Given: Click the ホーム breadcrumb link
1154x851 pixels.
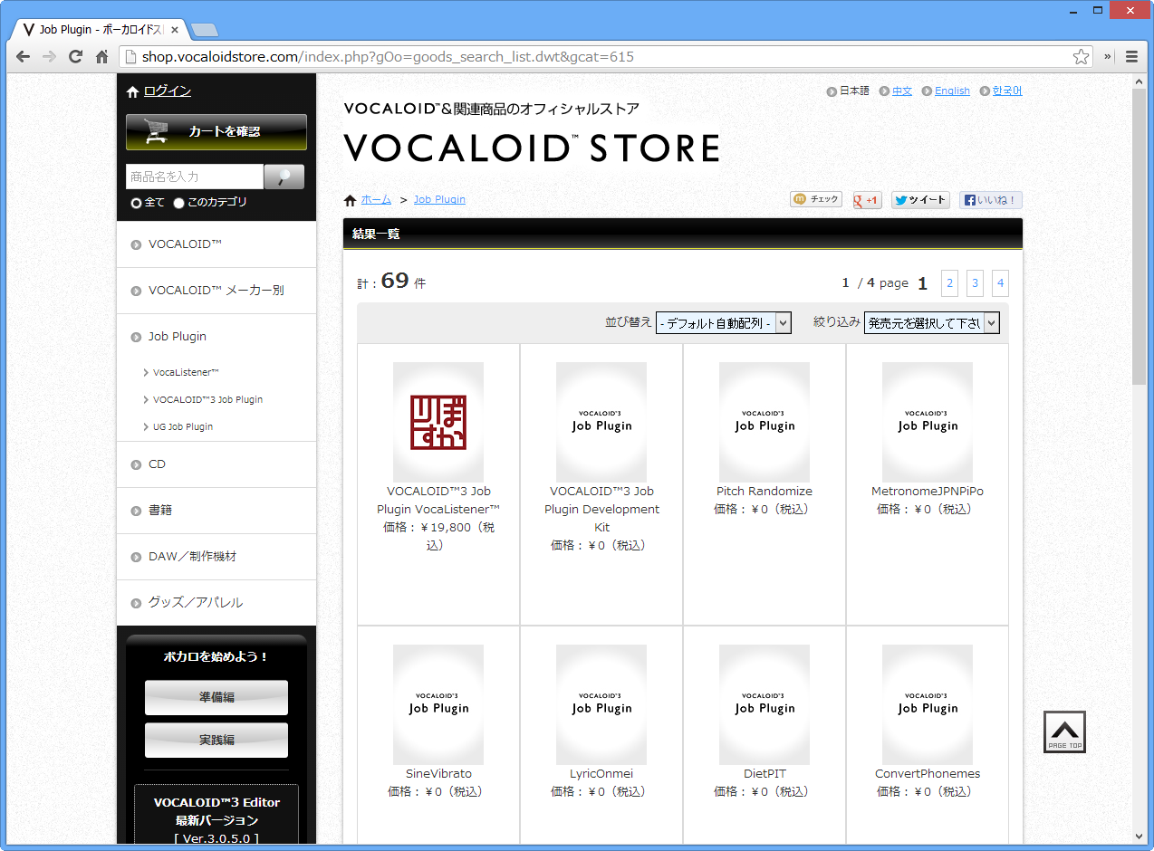Looking at the screenshot, I should (376, 199).
